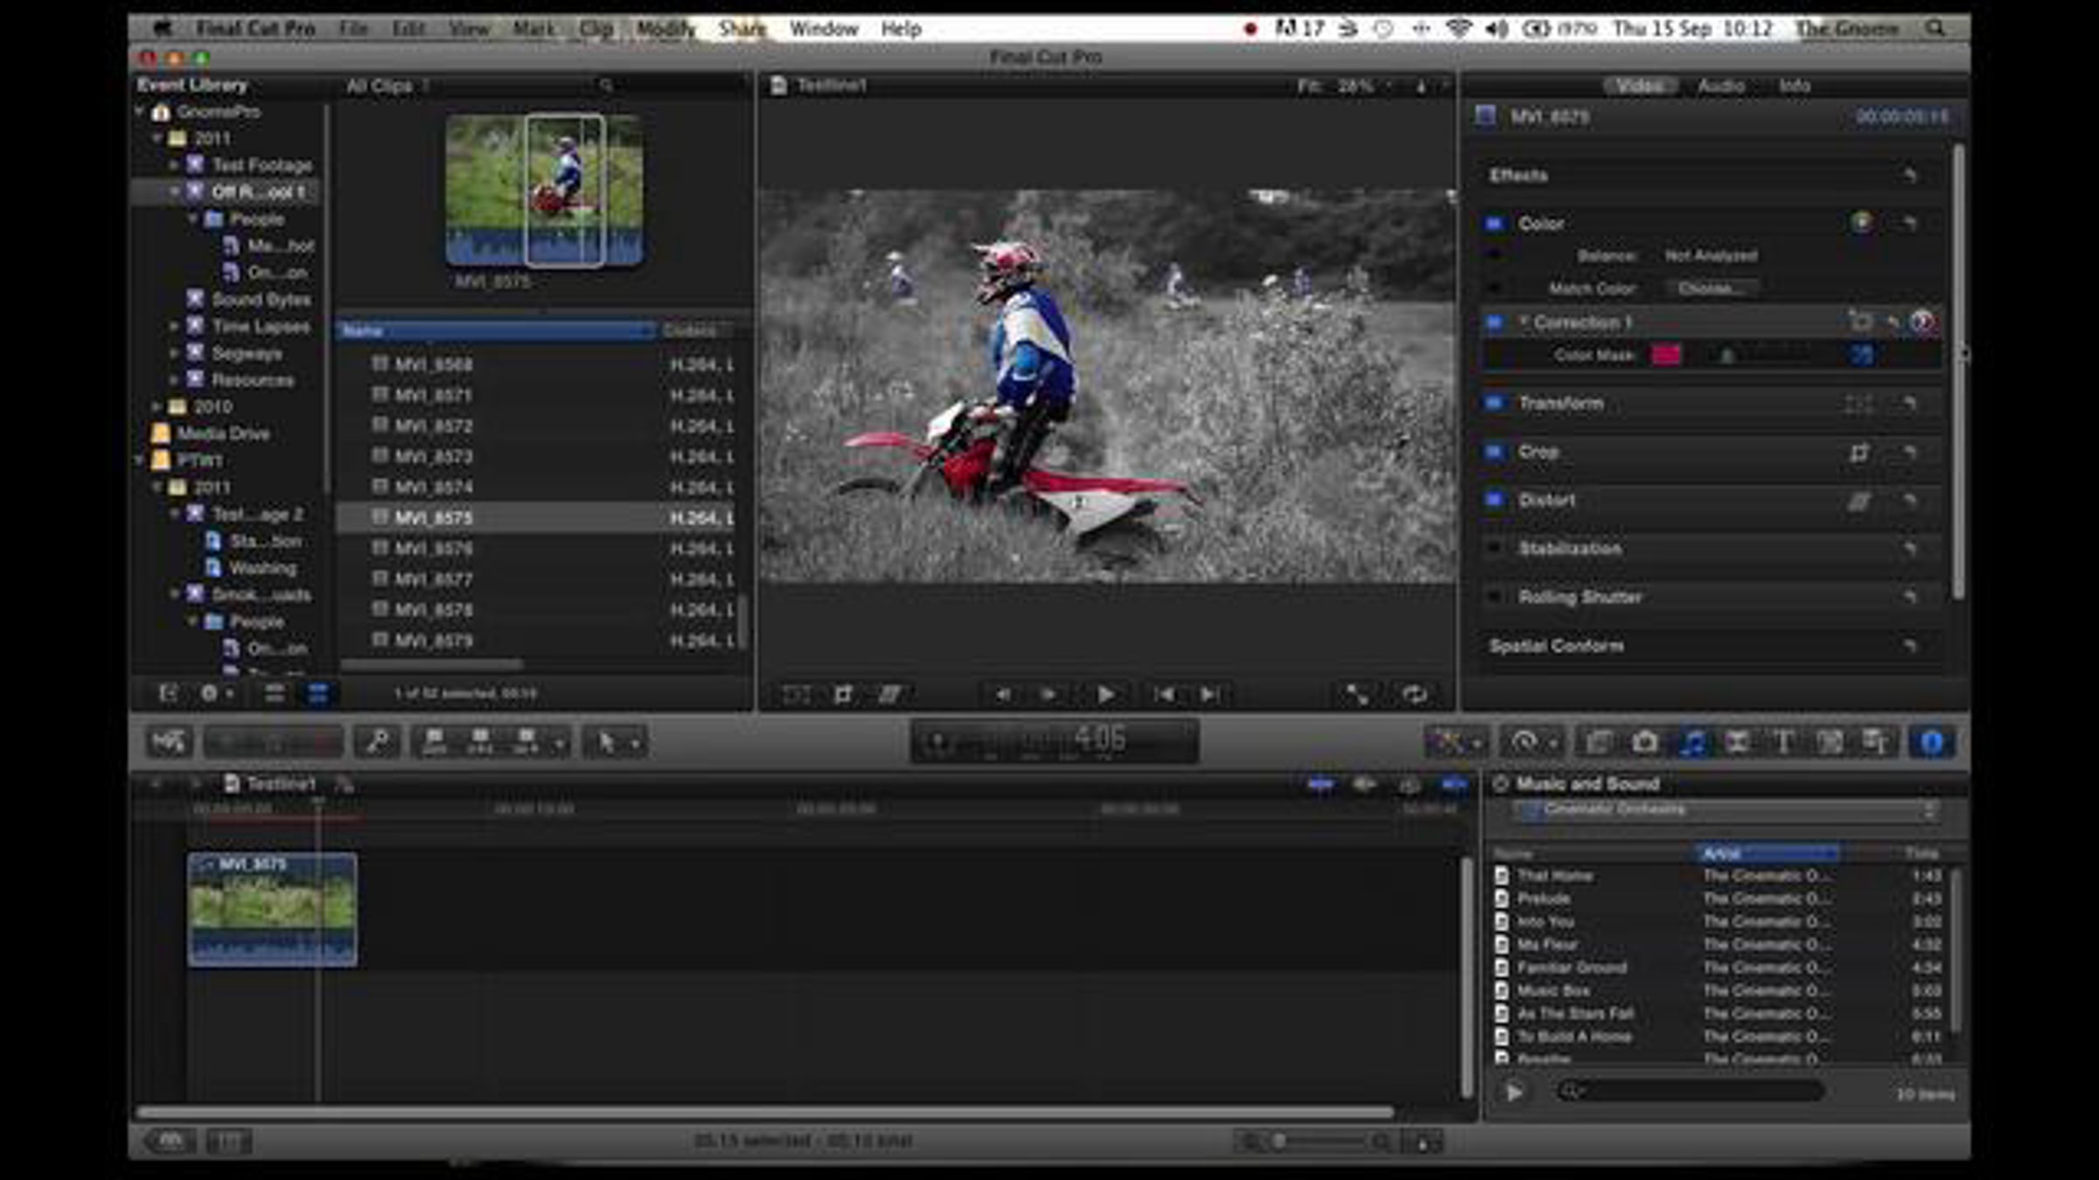Click the red Color Mask swatch
This screenshot has width=2099, height=1180.
point(1665,355)
